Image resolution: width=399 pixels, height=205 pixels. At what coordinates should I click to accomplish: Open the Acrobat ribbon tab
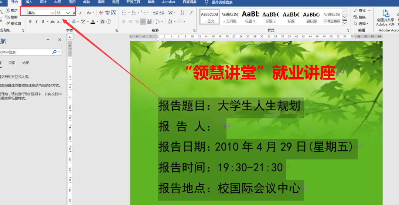pos(169,2)
